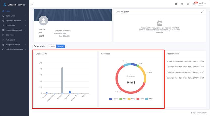Open the notifications bell

194,4
